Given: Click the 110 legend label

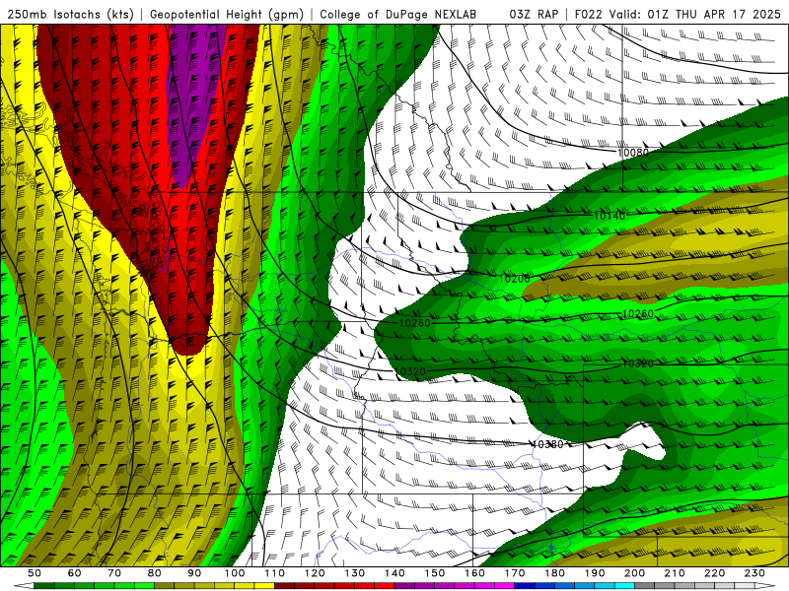Looking at the screenshot, I should (275, 573).
